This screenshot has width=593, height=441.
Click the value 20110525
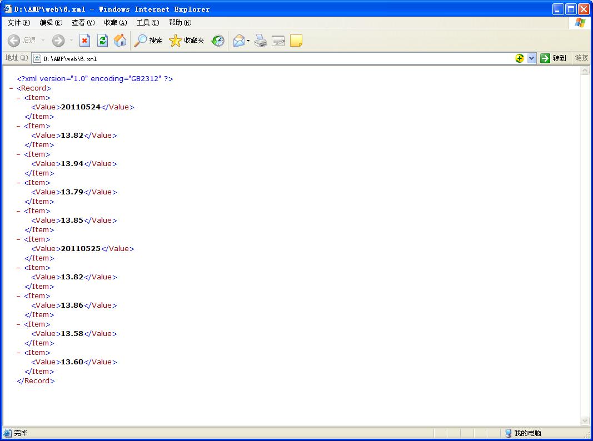(x=81, y=249)
